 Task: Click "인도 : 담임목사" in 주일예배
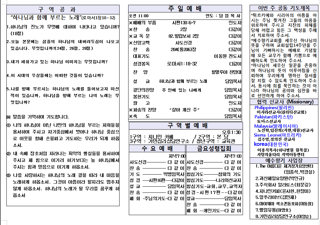pyautogui.click(x=223, y=16)
